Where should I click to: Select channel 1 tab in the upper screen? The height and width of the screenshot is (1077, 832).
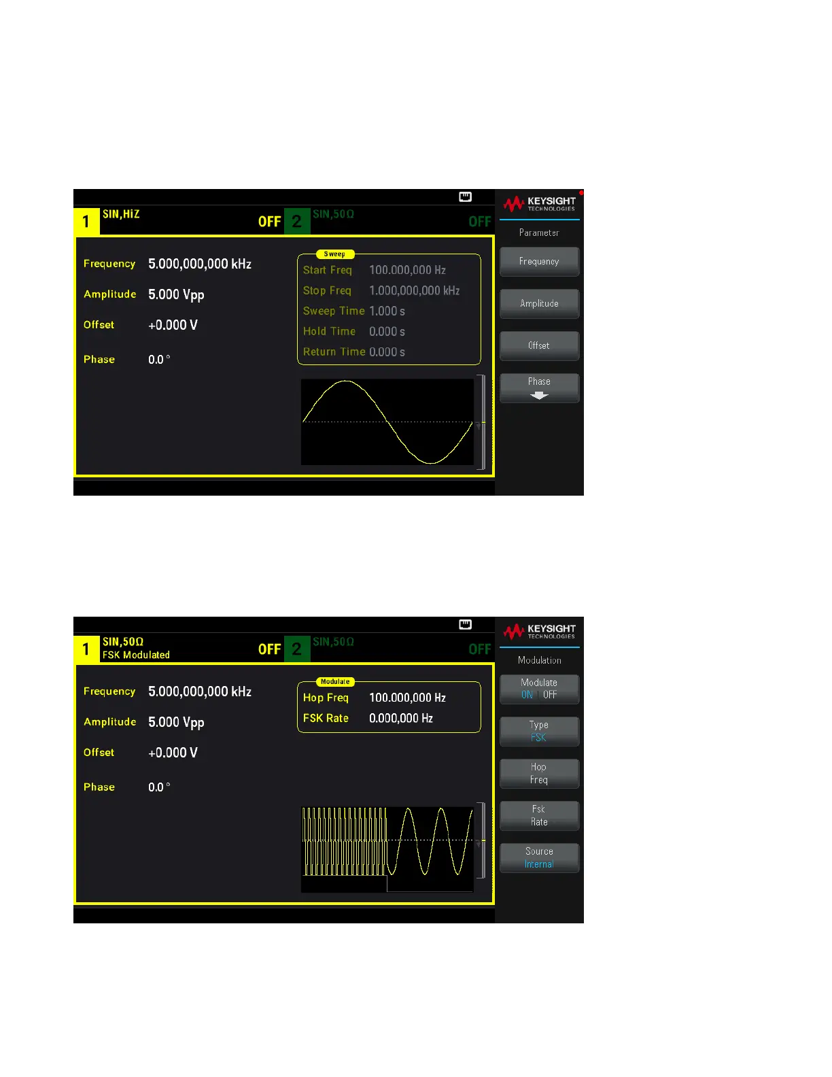pos(86,222)
